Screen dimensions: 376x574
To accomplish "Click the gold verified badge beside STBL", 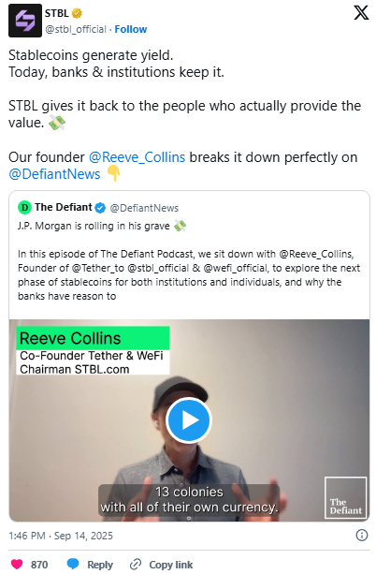I will [77, 13].
